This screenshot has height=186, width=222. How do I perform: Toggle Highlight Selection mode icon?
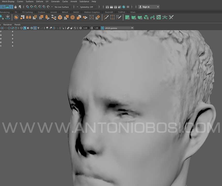tap(20, 7)
